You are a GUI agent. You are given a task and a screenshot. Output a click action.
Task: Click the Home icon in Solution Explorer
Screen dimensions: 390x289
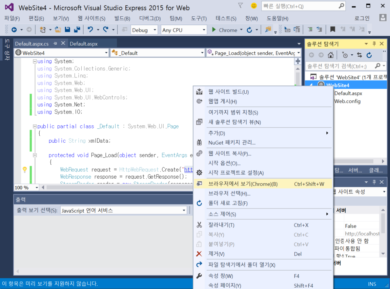tap(331, 55)
